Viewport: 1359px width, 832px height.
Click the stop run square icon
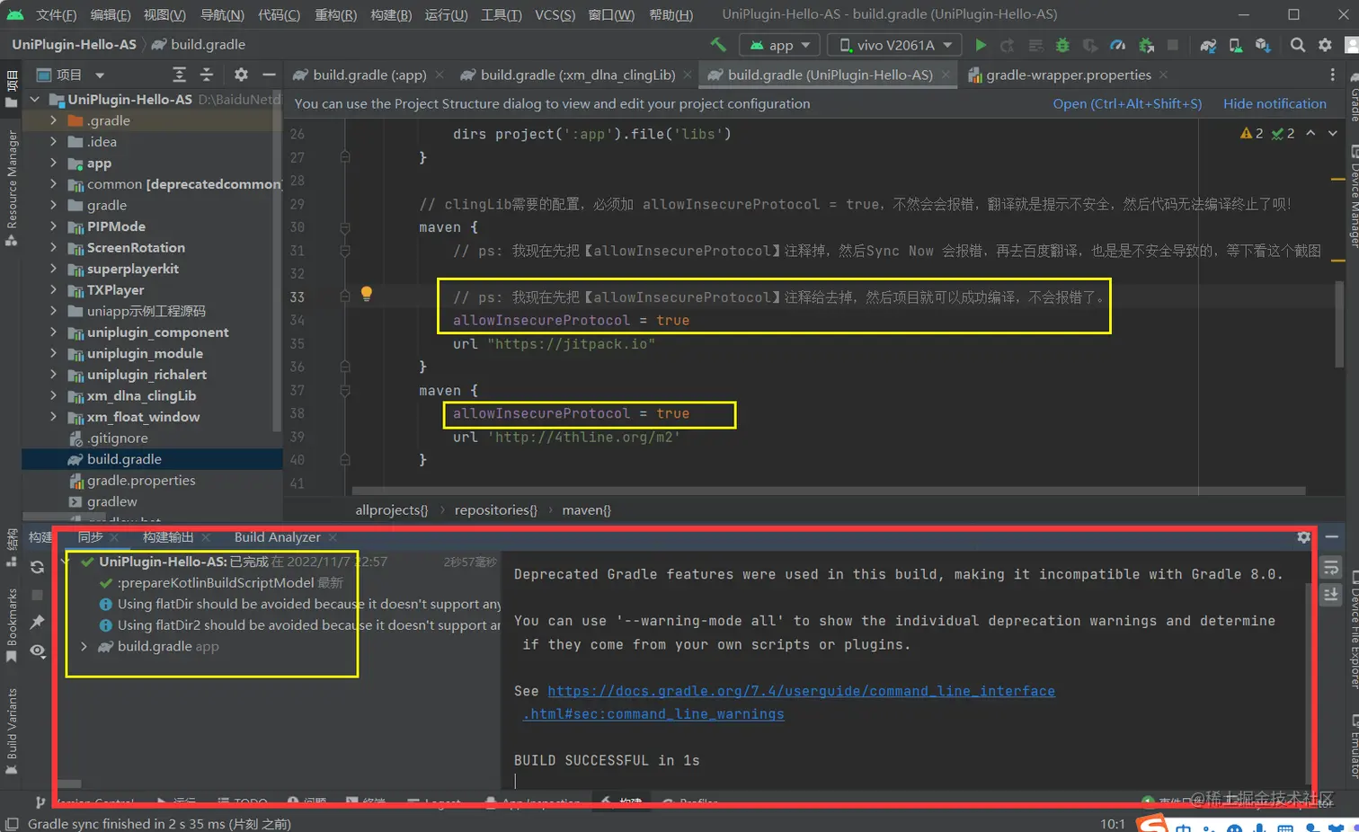coord(1172,45)
